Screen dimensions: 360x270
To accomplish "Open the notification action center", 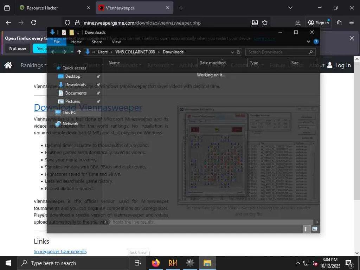I will [x=349, y=263].
